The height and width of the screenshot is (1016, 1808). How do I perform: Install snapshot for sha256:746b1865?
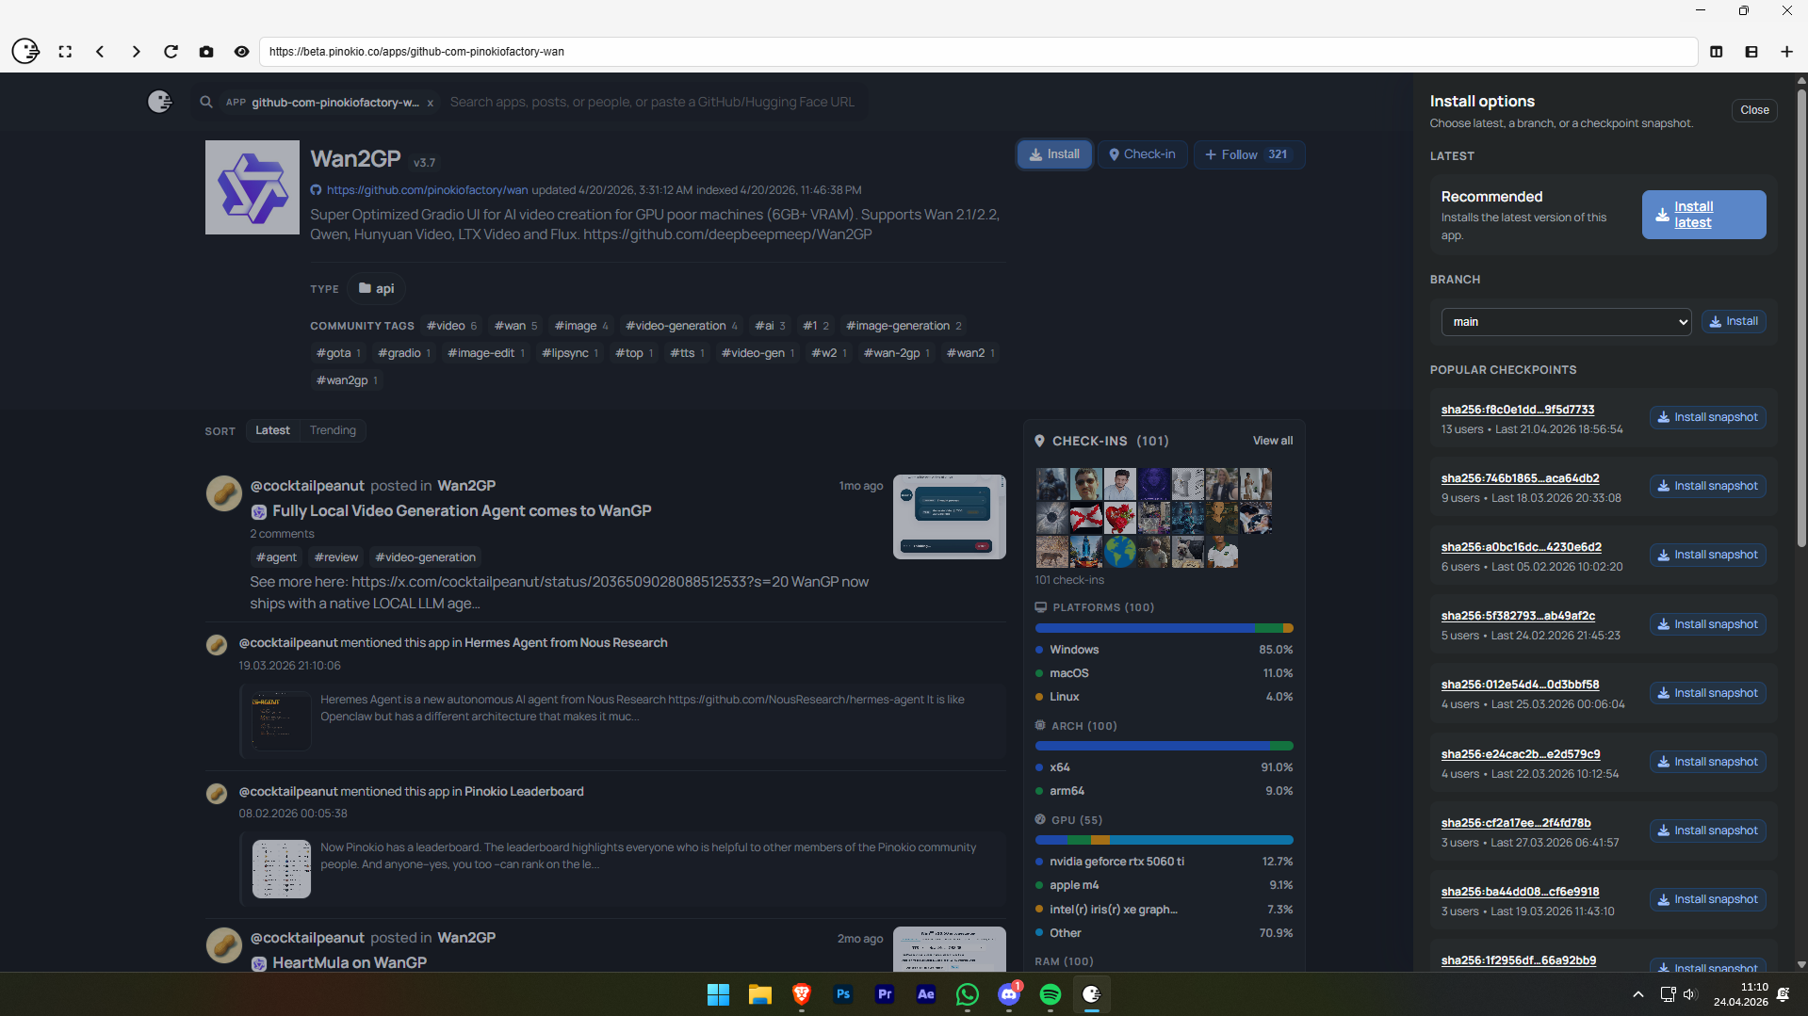coord(1707,486)
